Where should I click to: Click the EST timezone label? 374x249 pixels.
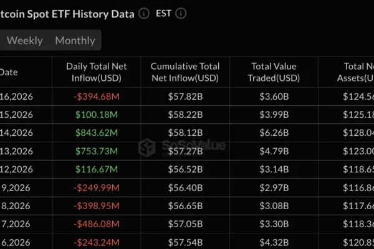point(163,13)
